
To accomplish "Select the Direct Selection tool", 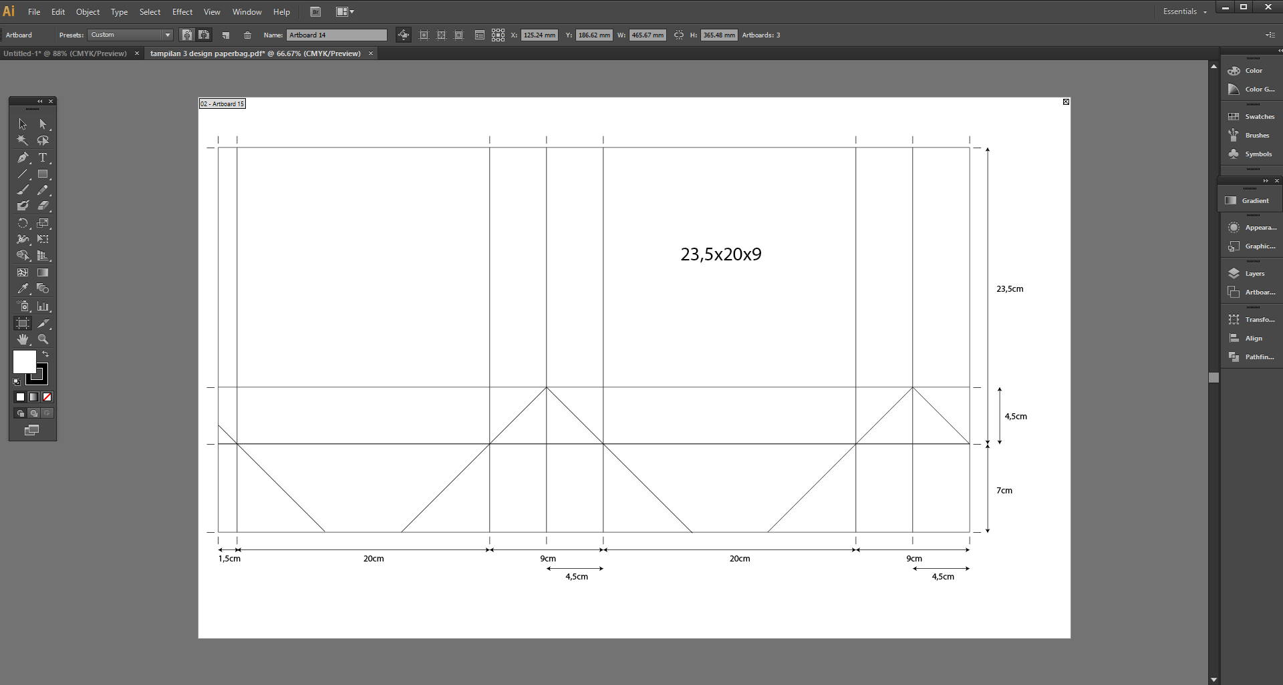I will coord(43,124).
